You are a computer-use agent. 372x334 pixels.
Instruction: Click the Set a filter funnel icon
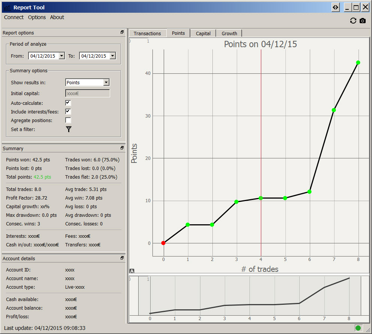point(69,129)
